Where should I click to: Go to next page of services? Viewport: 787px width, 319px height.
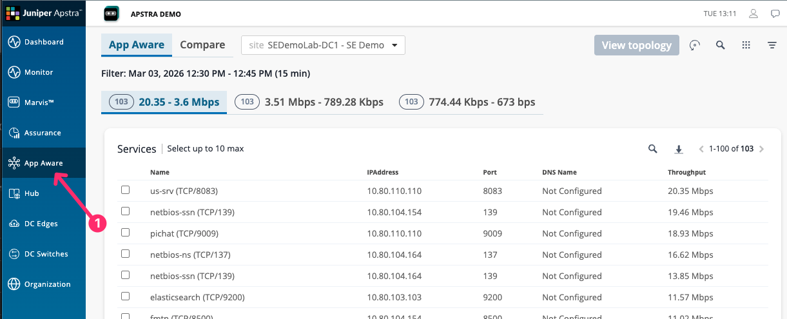click(x=761, y=149)
